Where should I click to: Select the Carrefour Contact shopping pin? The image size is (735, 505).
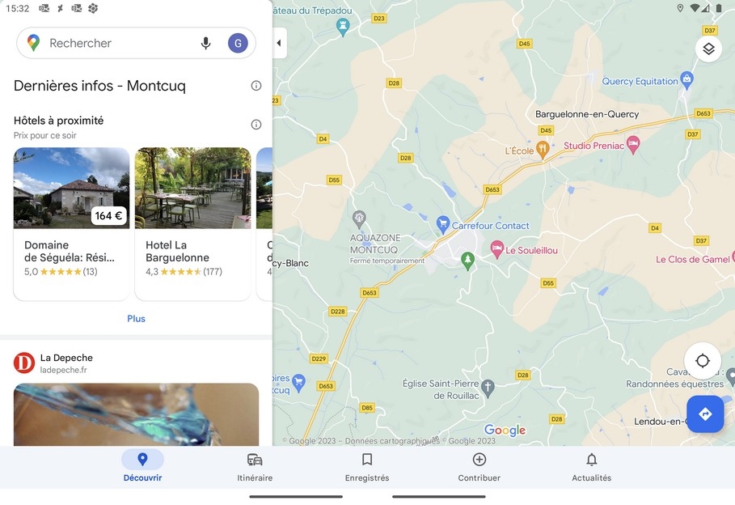pyautogui.click(x=442, y=224)
